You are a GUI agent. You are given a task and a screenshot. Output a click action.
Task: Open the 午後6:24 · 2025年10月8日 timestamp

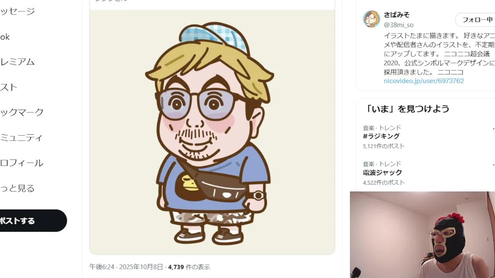click(127, 267)
